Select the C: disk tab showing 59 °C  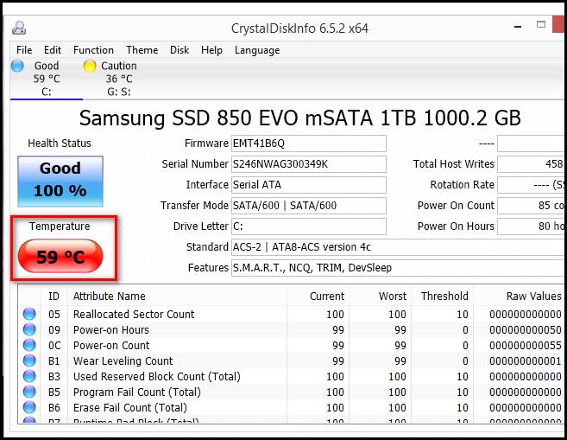(47, 79)
